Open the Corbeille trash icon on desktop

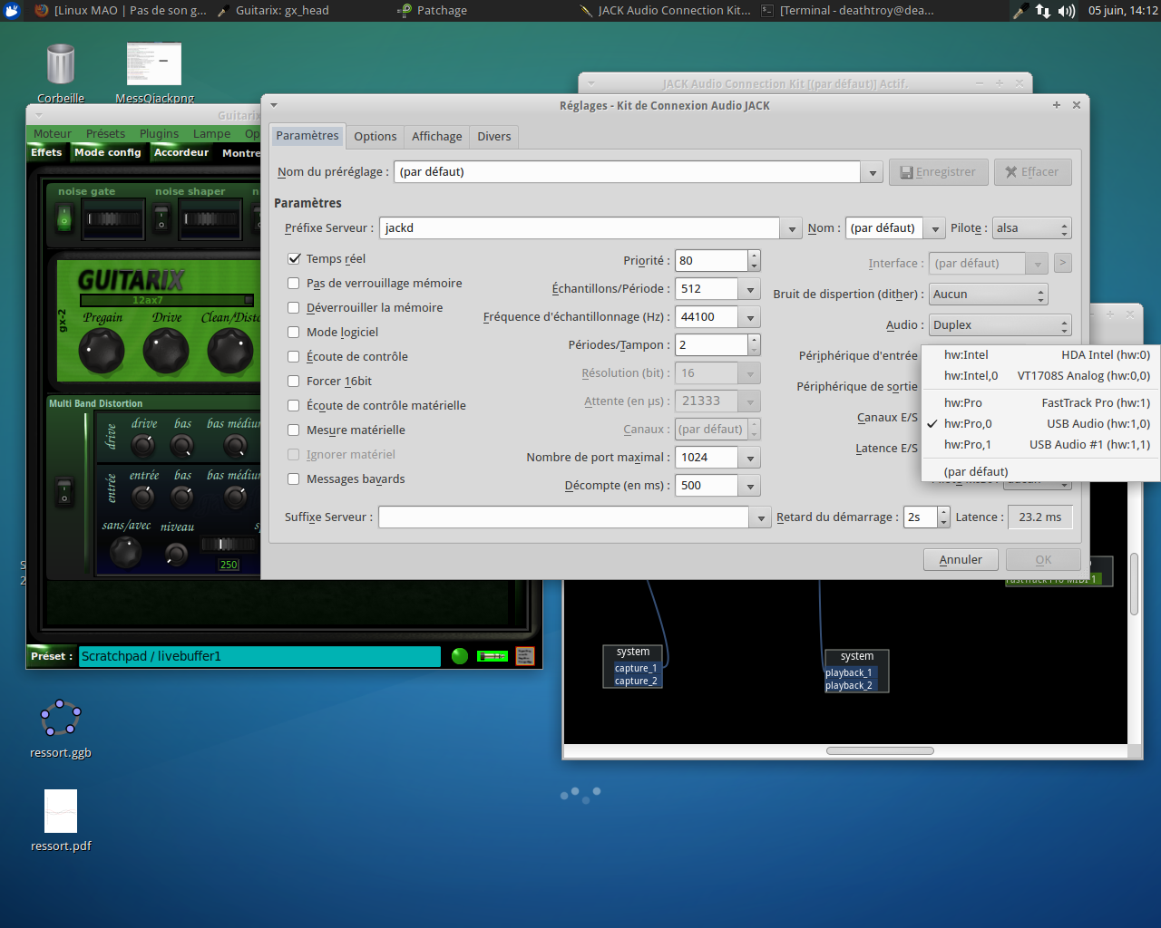click(x=61, y=65)
